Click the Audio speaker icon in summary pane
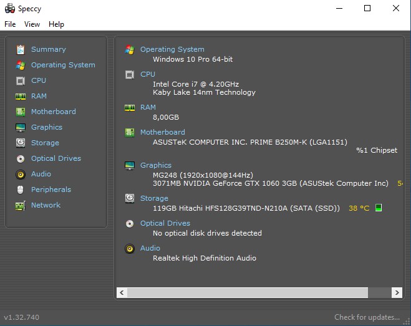 [x=130, y=249]
